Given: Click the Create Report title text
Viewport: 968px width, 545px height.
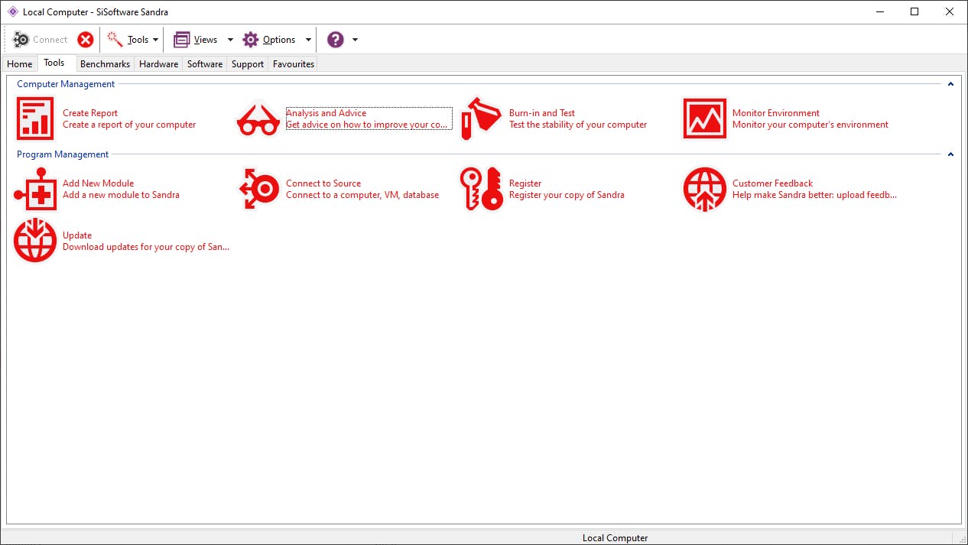Looking at the screenshot, I should coord(90,113).
